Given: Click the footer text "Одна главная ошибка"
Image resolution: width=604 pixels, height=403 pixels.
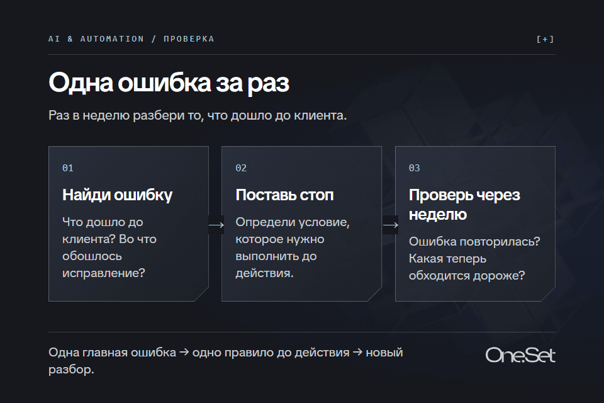Looking at the screenshot, I should pos(112,353).
